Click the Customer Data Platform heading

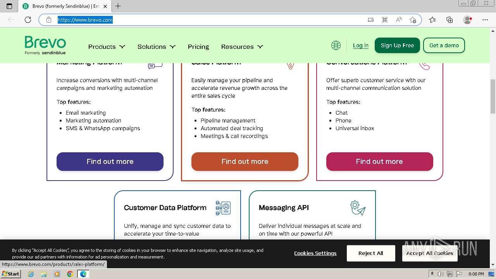click(x=165, y=208)
